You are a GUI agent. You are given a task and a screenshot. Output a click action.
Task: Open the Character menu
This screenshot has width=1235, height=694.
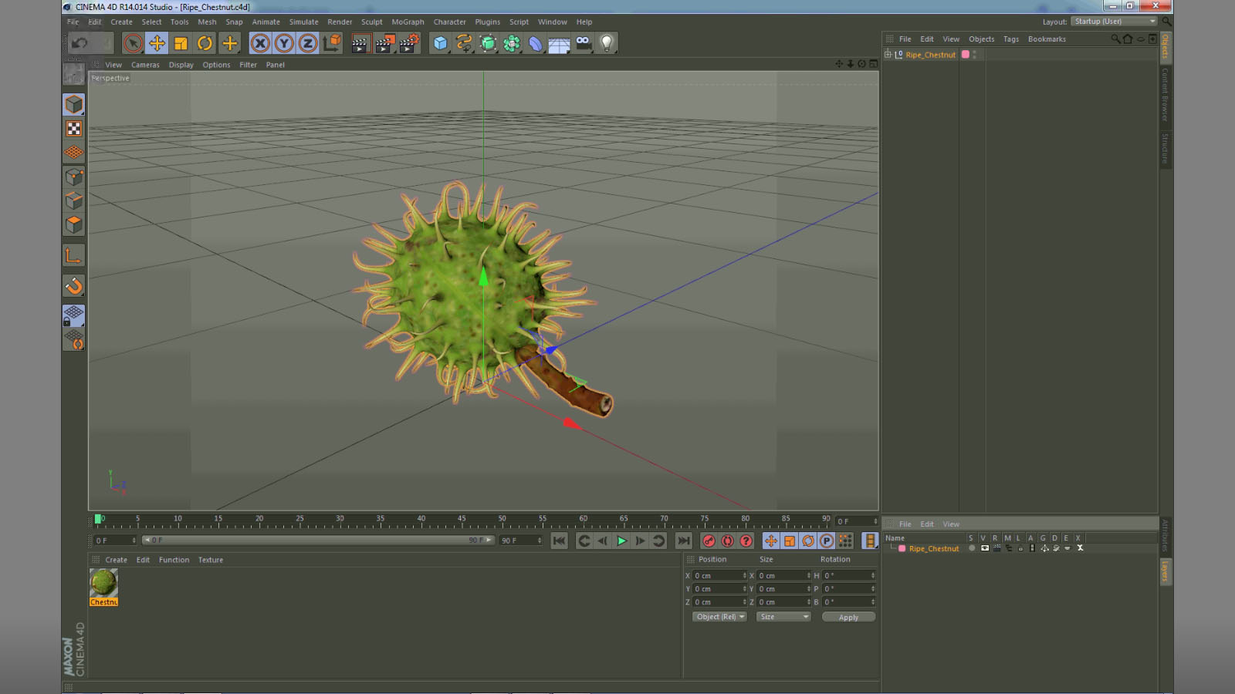point(449,22)
